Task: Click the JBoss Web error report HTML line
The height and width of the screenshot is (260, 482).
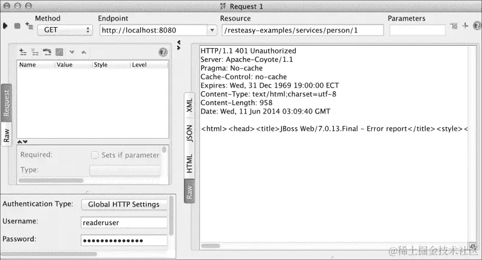Action: coord(334,128)
